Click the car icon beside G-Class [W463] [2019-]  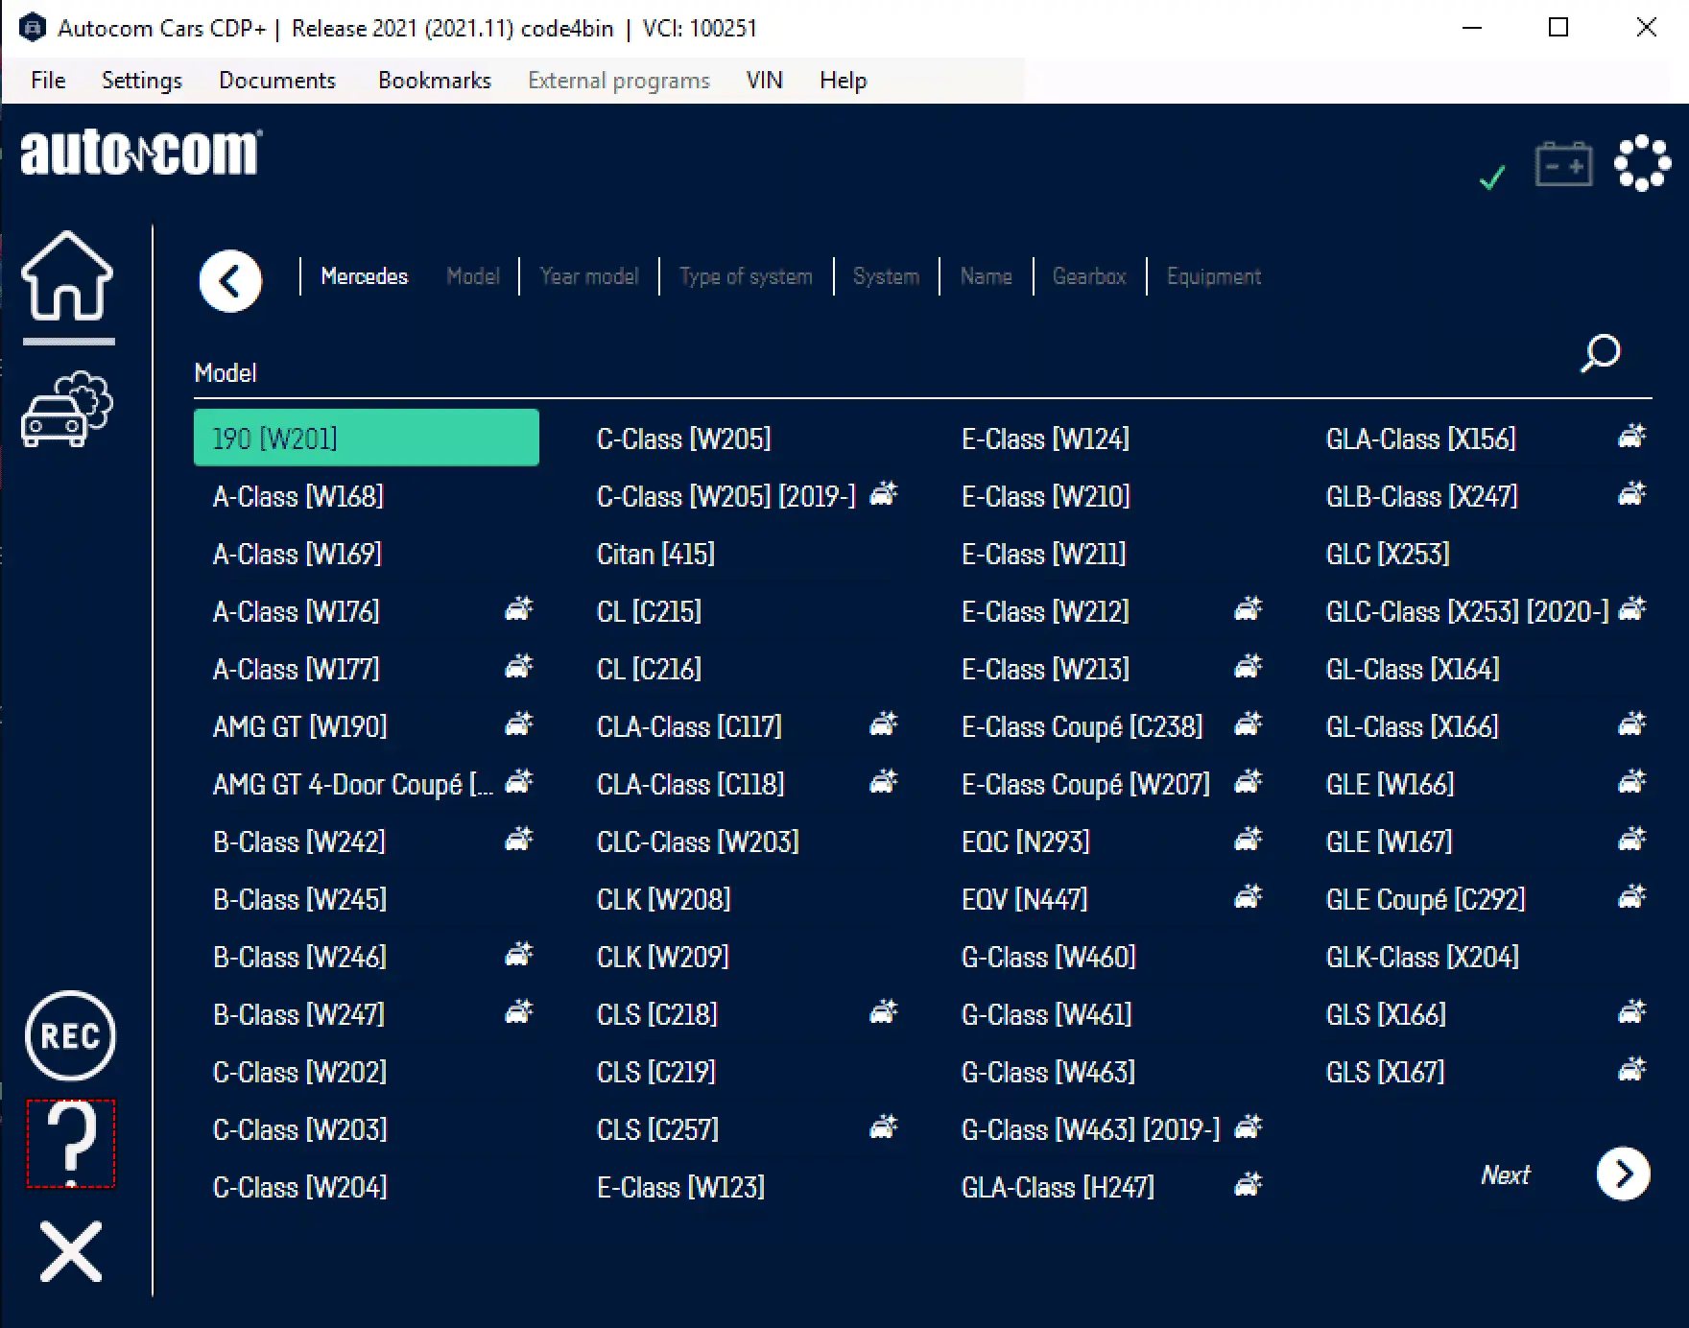[1249, 1127]
